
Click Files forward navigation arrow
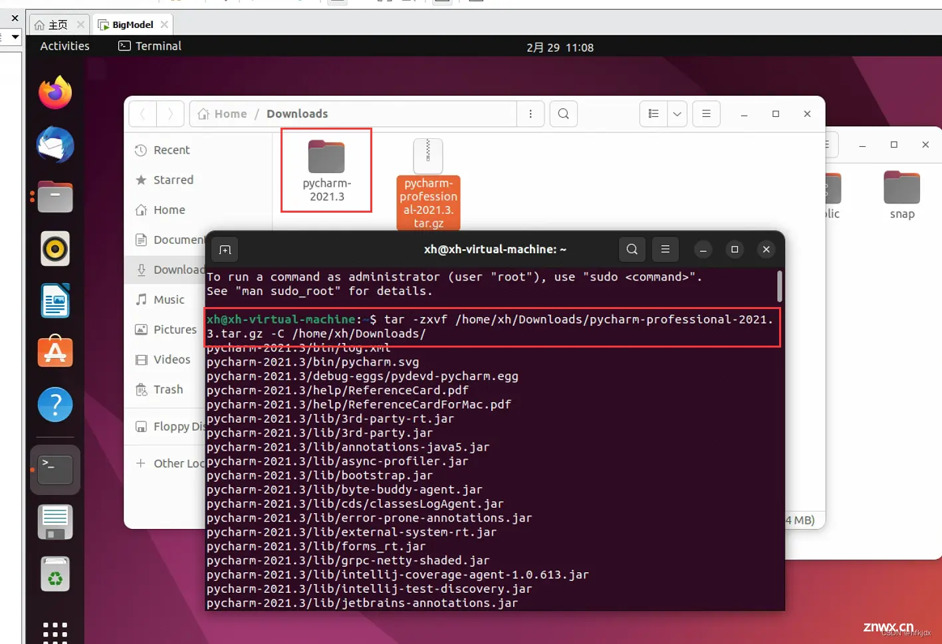(x=170, y=114)
